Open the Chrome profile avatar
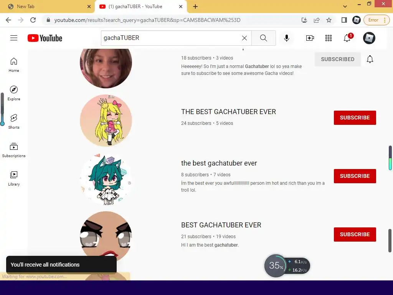Image resolution: width=393 pixels, height=295 pixels. pos(356,20)
